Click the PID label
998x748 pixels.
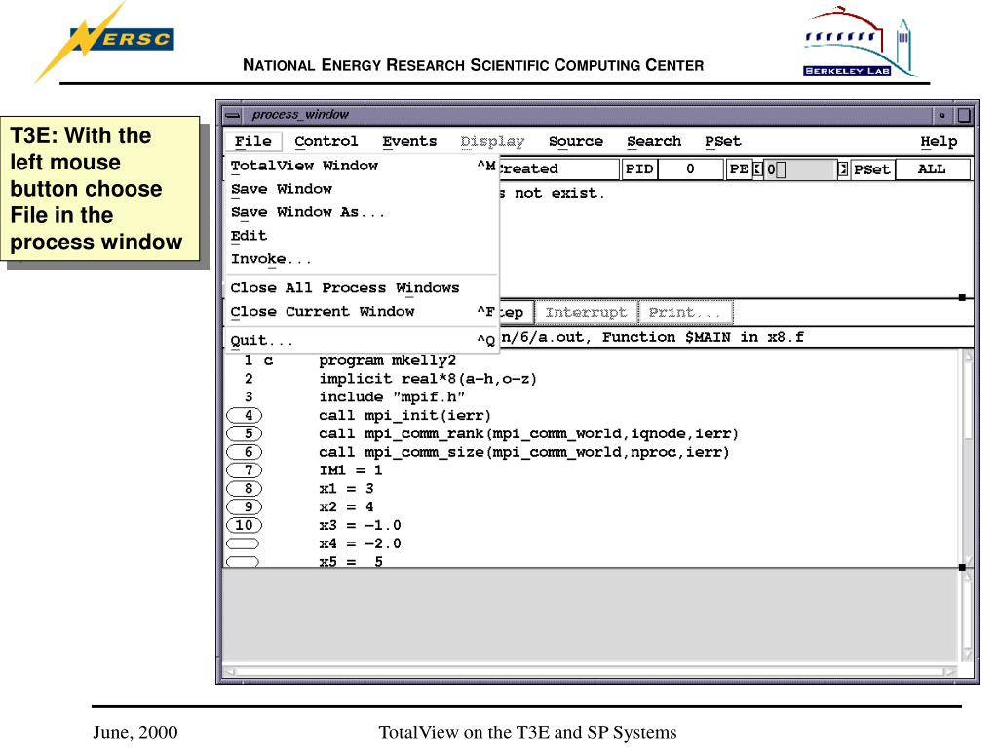[x=639, y=169]
